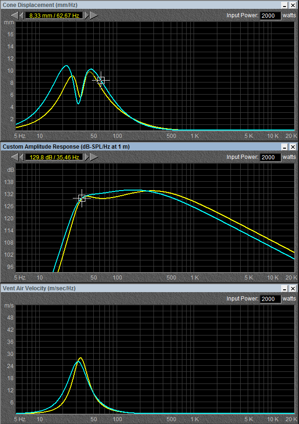Click the '24' m/s axis label
This screenshot has height=424, width=299.
pos(10,366)
